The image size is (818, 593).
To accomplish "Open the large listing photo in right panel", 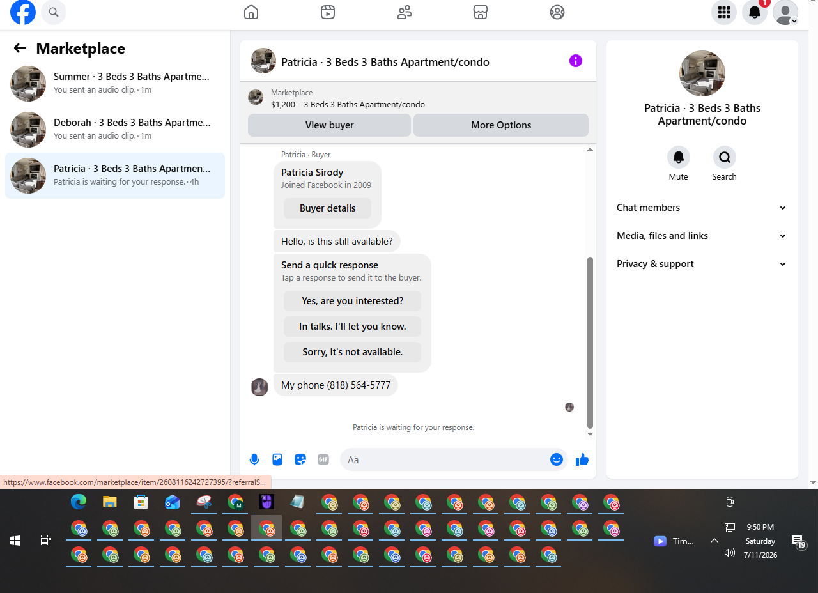I will (702, 73).
